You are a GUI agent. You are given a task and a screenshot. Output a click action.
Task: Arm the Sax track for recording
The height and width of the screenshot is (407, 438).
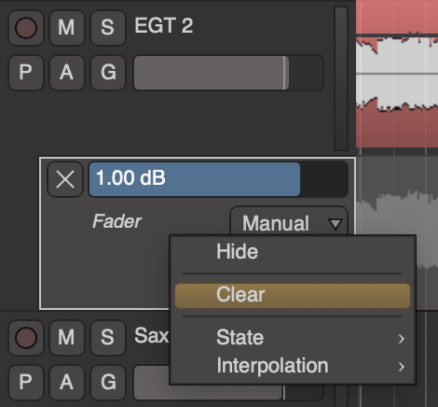[26, 338]
